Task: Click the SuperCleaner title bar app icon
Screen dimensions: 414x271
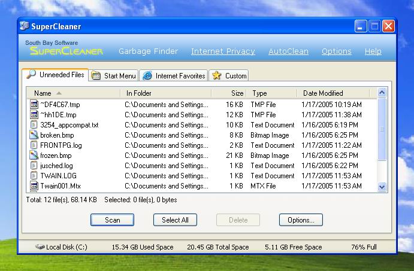Action: point(25,26)
